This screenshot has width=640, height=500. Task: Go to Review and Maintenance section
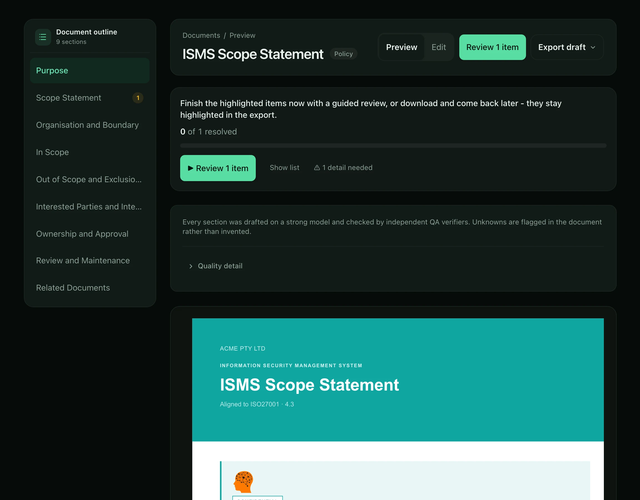point(90,261)
